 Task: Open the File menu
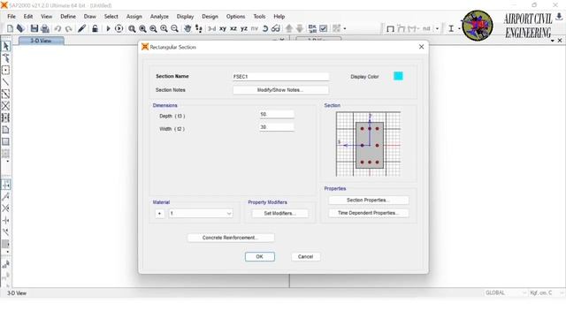pyautogui.click(x=11, y=17)
